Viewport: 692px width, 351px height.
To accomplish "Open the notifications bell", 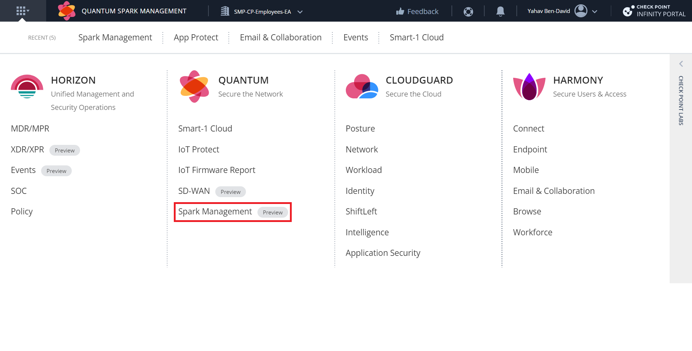I will pyautogui.click(x=500, y=12).
